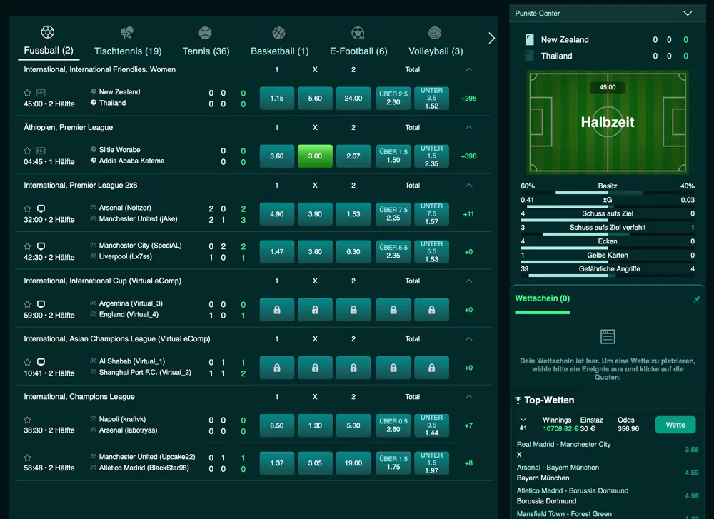Image resolution: width=714 pixels, height=519 pixels.
Task: Collapse International Premier League 2x6 section
Action: (468, 186)
